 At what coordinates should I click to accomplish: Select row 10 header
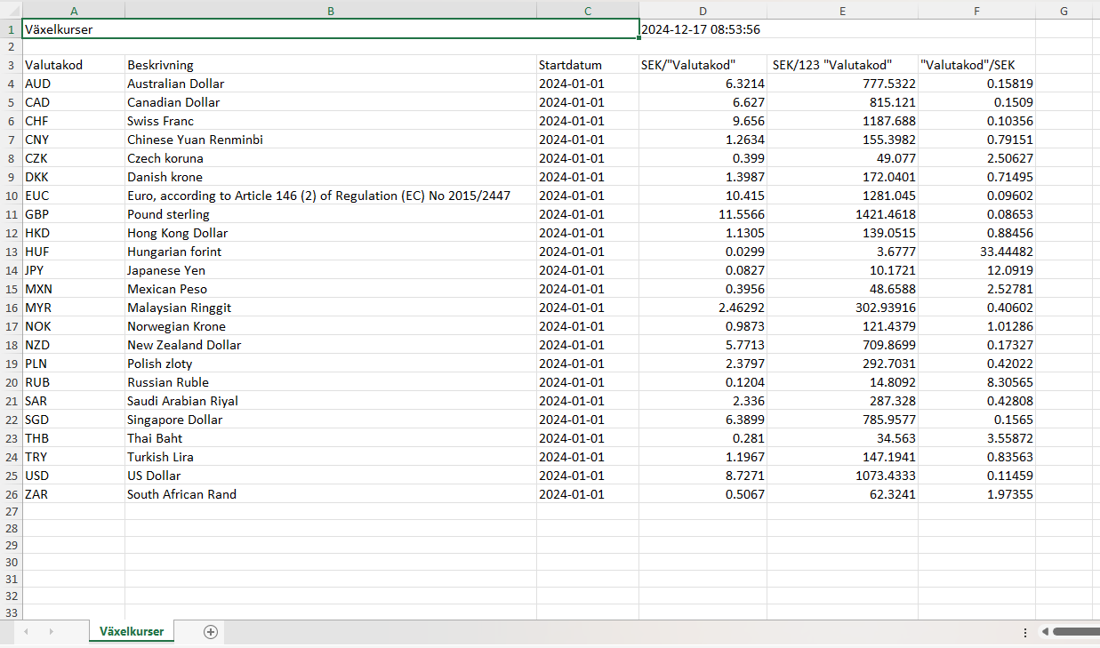[x=11, y=196]
